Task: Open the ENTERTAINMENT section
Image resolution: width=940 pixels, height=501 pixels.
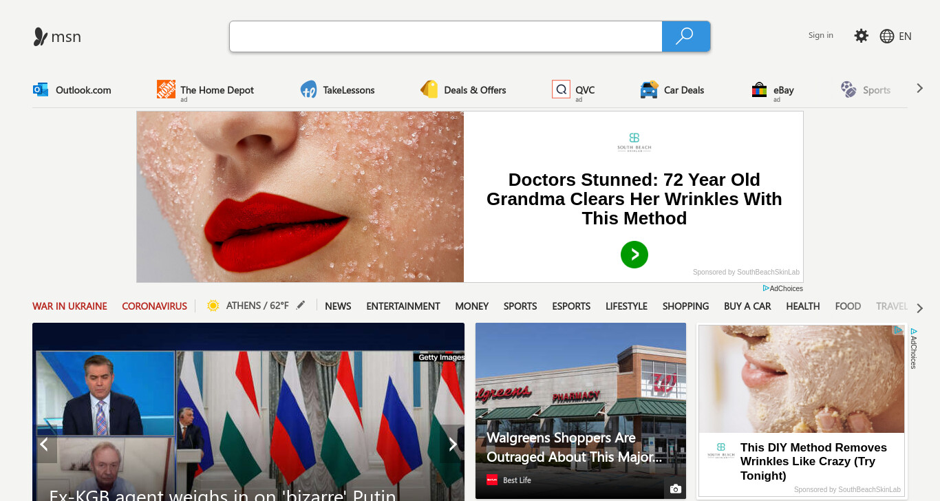Action: coord(403,306)
